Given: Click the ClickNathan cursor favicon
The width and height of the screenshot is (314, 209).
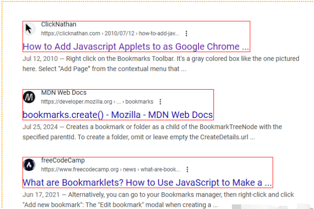Looking at the screenshot, I should point(29,29).
